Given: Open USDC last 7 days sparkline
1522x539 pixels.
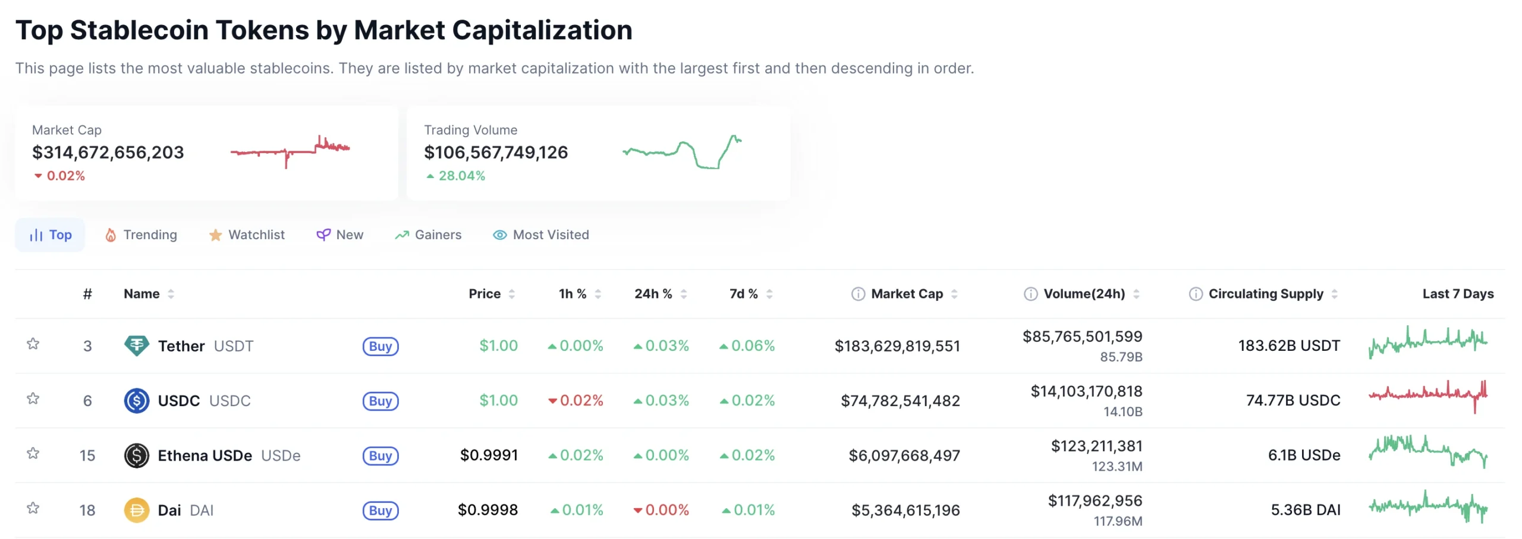Looking at the screenshot, I should click(1427, 397).
